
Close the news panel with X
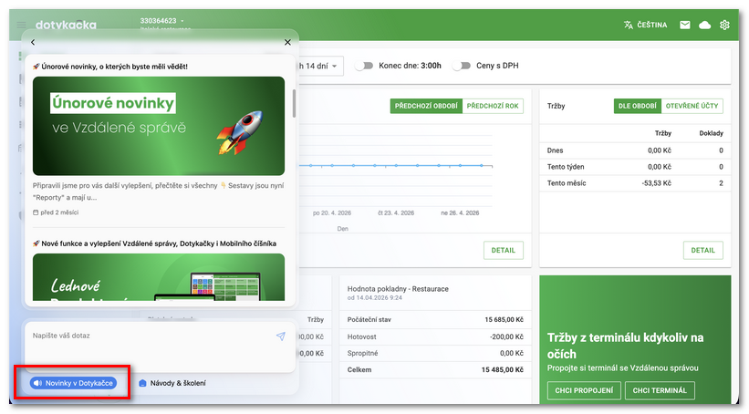pyautogui.click(x=287, y=42)
